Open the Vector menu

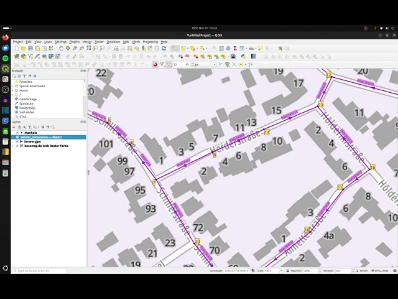pos(87,42)
